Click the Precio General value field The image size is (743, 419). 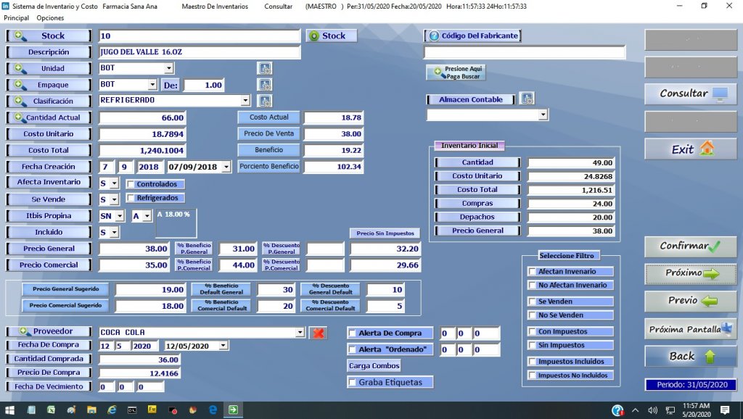point(142,249)
